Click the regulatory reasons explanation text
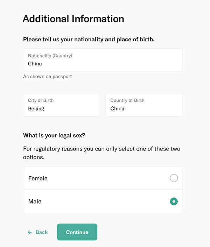 101,153
